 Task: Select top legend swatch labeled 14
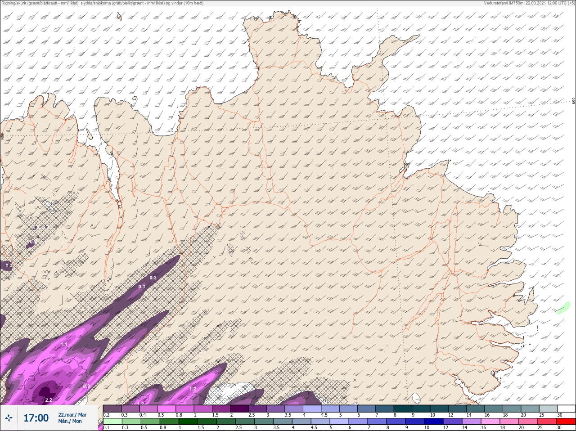pyautogui.click(x=476, y=409)
